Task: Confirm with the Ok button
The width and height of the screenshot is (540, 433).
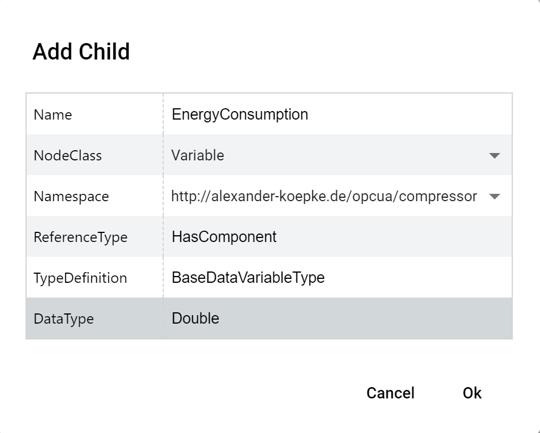Action: [x=472, y=393]
